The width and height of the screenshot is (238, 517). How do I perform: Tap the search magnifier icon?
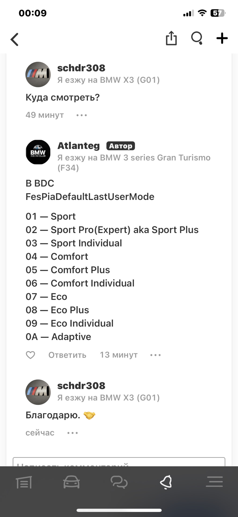(197, 38)
